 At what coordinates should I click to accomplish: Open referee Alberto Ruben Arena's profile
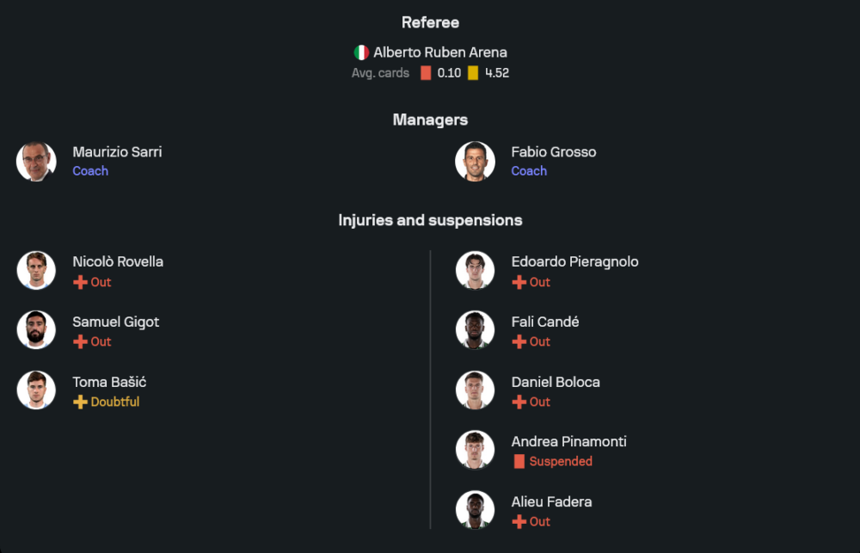tap(439, 52)
